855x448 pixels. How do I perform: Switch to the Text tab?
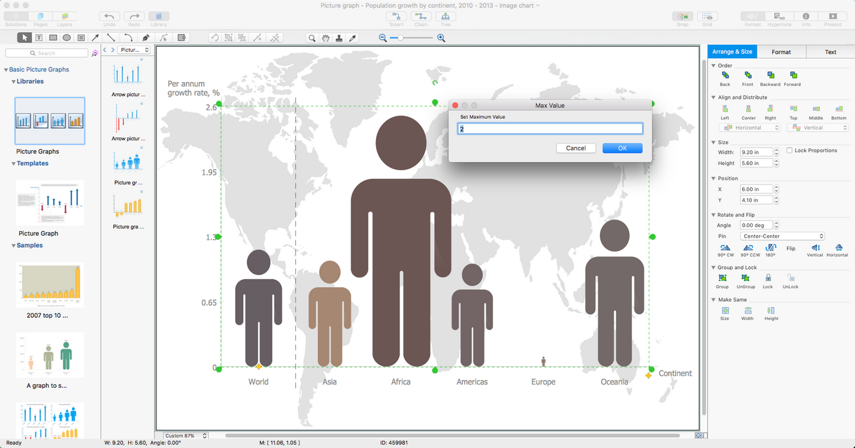tap(830, 52)
